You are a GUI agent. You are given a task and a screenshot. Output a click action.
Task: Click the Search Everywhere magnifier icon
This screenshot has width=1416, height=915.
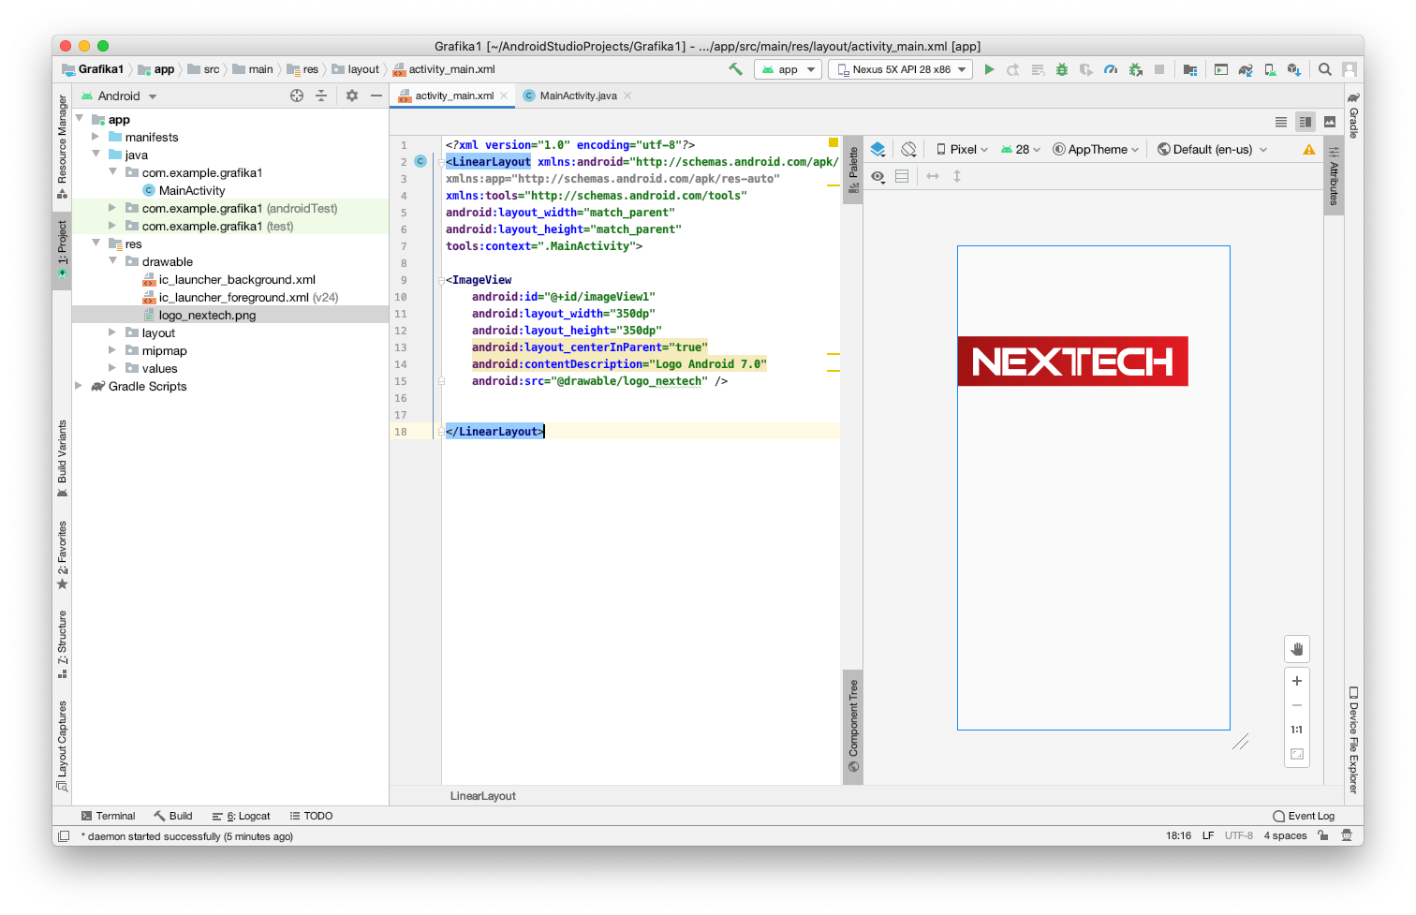1325,69
